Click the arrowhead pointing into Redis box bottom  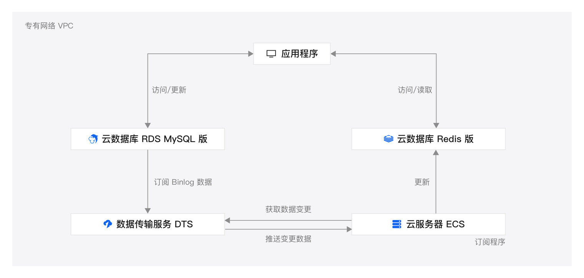(x=436, y=152)
